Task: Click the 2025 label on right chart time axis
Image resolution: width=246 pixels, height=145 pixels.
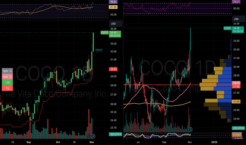Action: point(214,142)
